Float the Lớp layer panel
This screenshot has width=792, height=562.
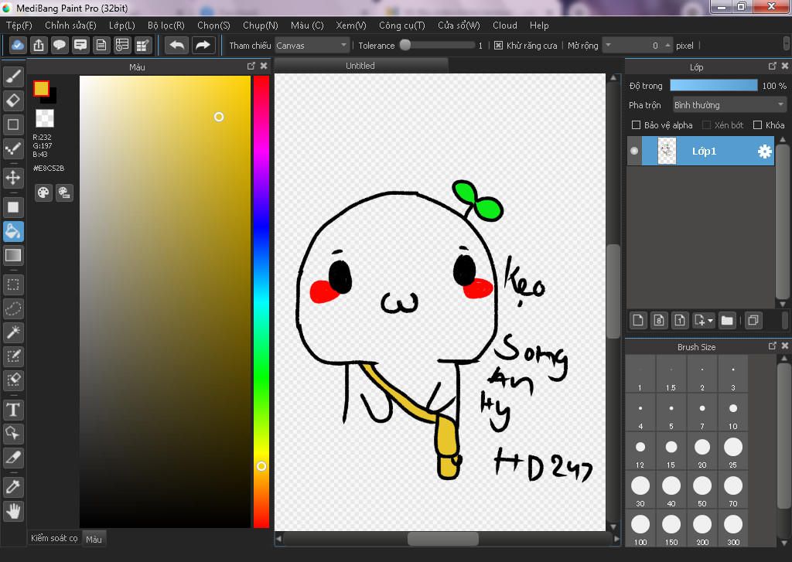[773, 66]
